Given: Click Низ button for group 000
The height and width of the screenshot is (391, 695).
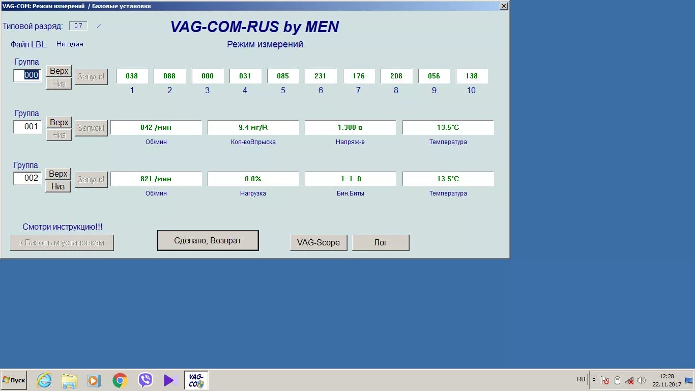Looking at the screenshot, I should pos(59,83).
